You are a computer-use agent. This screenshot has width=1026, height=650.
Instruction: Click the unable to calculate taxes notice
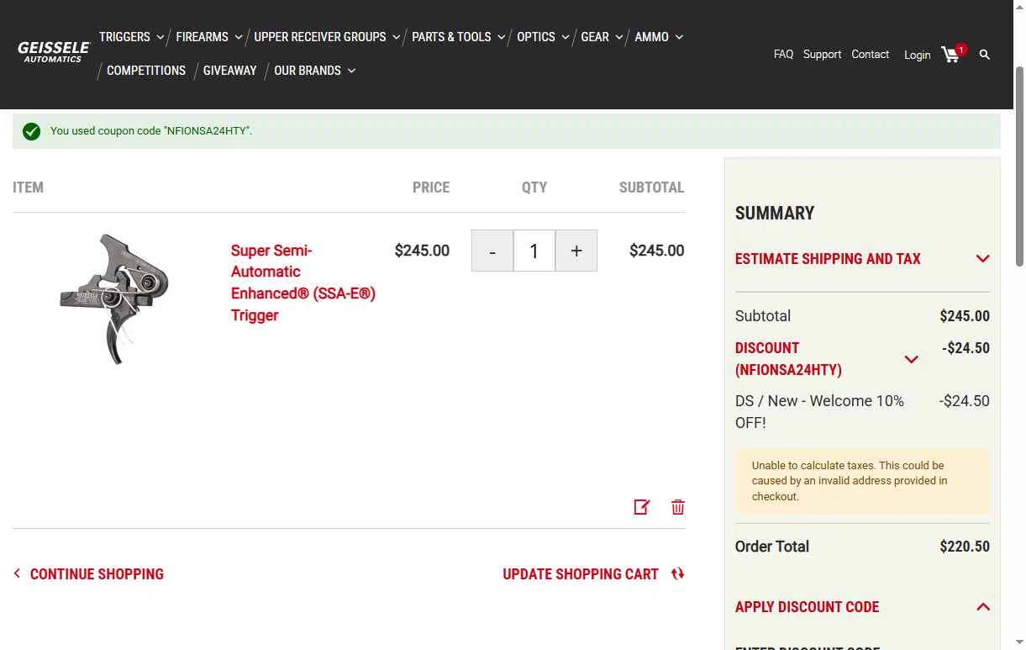click(862, 481)
